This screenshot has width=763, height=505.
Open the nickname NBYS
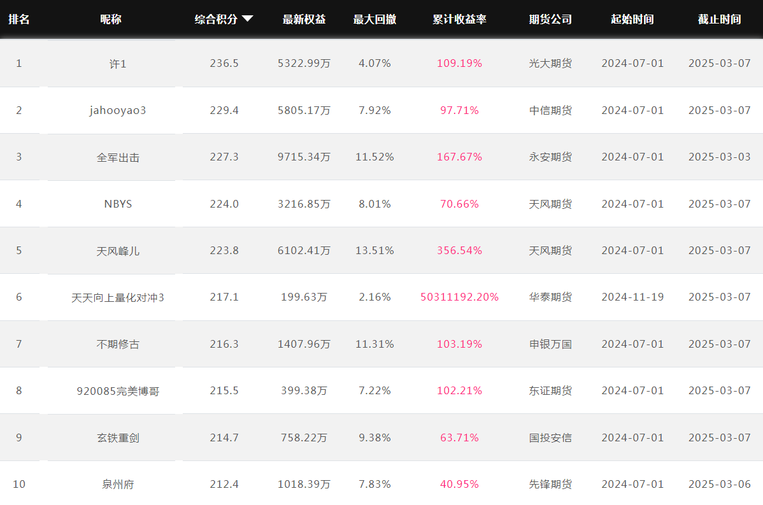[118, 204]
